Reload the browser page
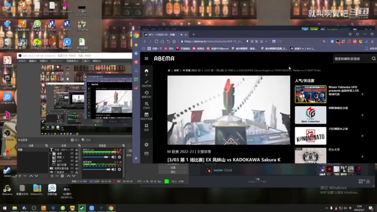The image size is (377, 212). (156, 41)
